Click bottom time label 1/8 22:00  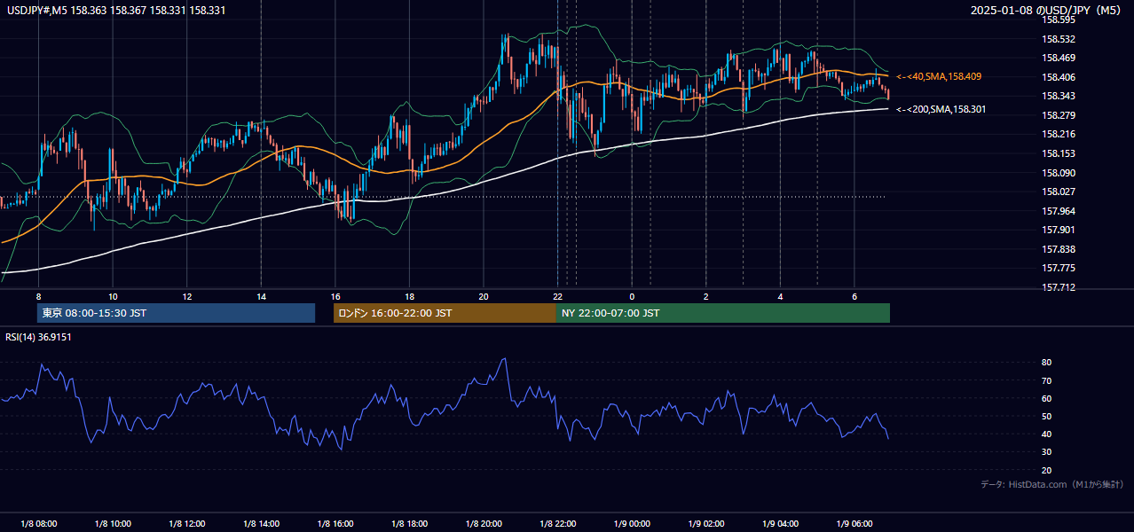coord(557,524)
